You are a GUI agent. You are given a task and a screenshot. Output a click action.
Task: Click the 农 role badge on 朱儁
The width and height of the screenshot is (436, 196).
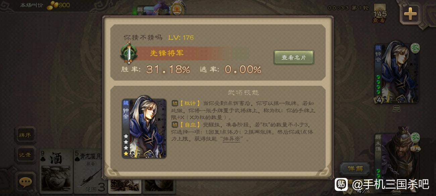tap(415, 137)
